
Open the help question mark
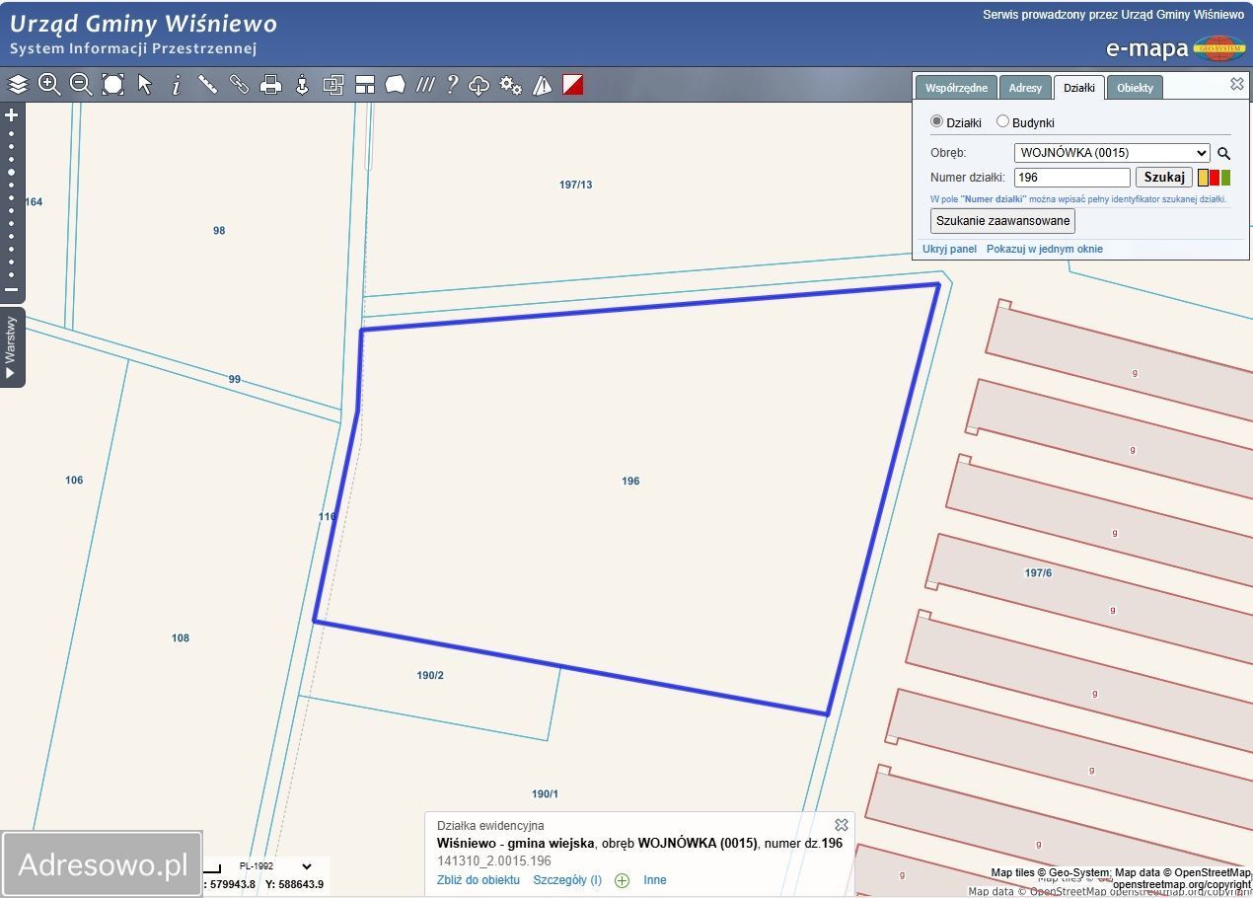point(452,85)
